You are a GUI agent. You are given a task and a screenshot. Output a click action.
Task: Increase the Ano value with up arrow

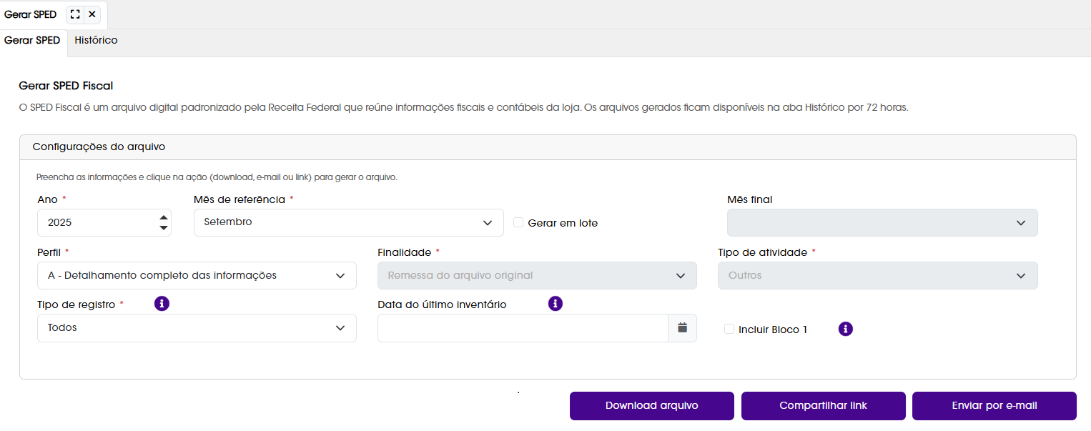pos(164,217)
